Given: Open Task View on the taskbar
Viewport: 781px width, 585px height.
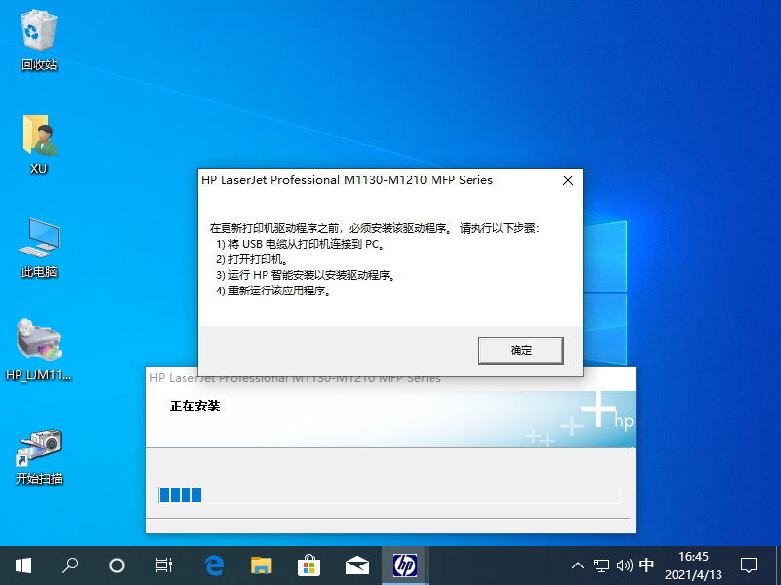Looking at the screenshot, I should 163,565.
